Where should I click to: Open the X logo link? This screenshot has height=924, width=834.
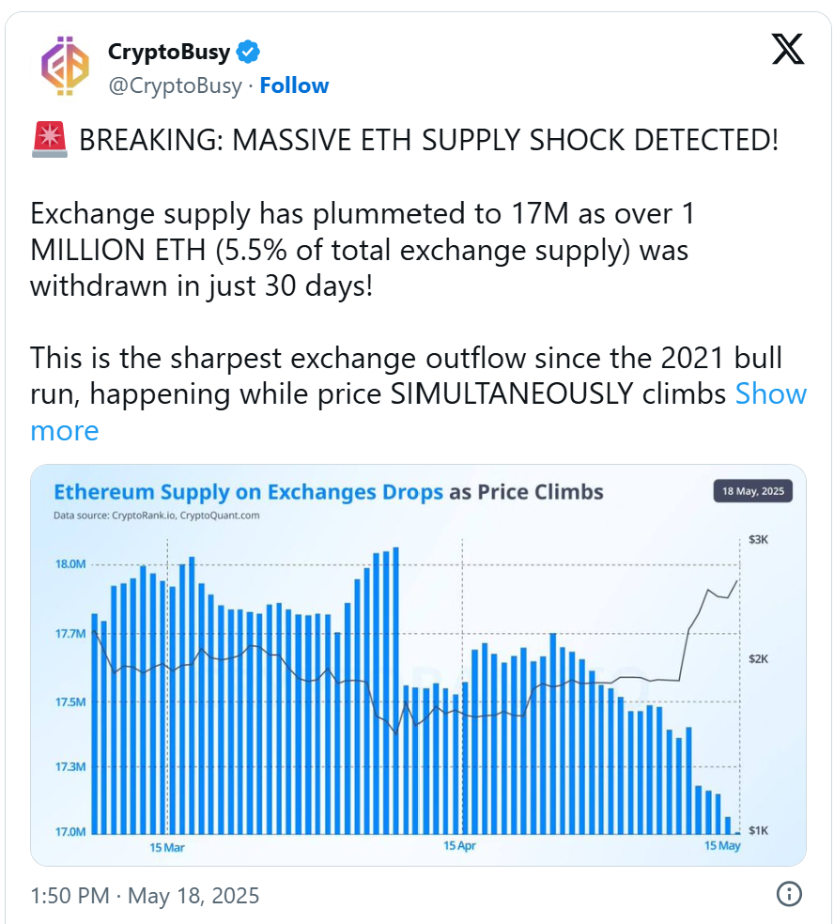pyautogui.click(x=788, y=49)
